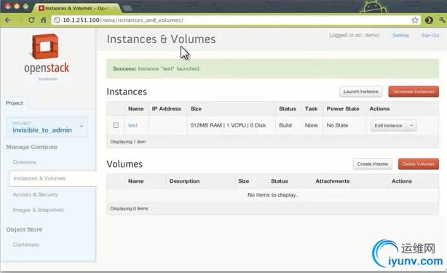Screen dimensions: 447x273
Task: Click the red Delete Volumes button
Action: pyautogui.click(x=418, y=164)
